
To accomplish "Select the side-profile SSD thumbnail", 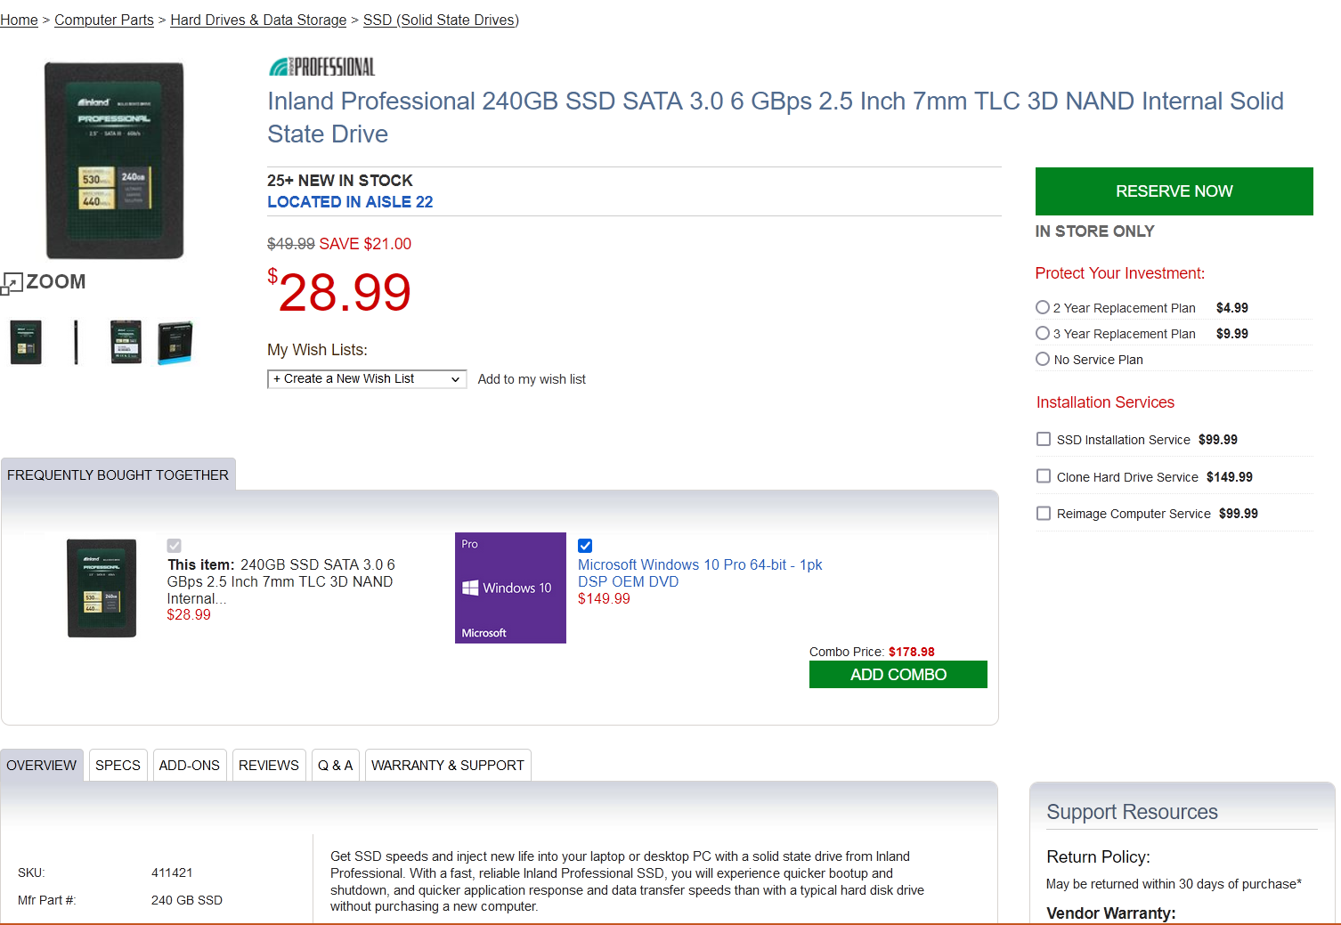I will [x=76, y=343].
